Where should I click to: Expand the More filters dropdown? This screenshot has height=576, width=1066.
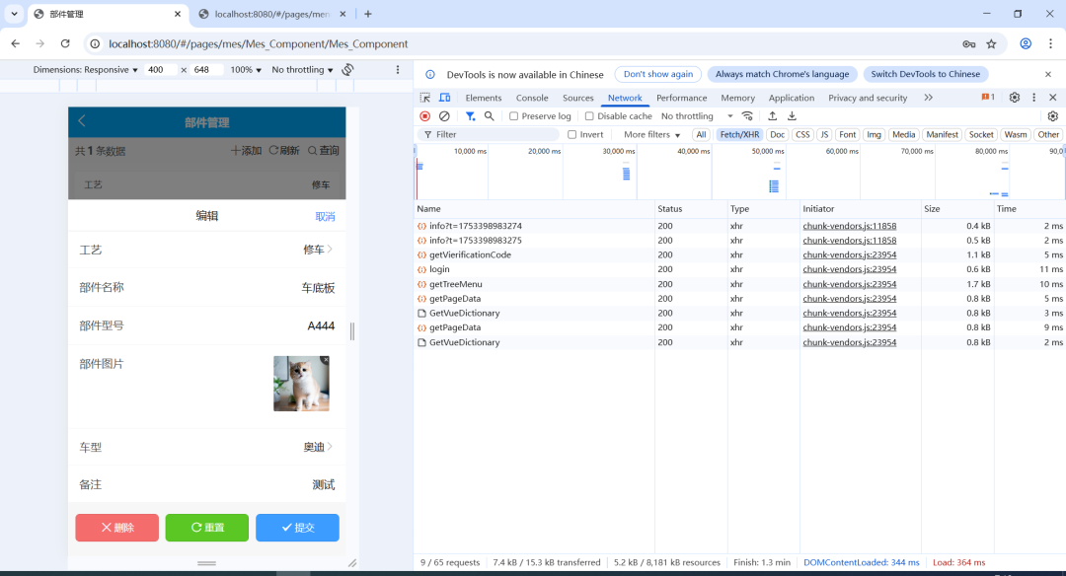point(651,135)
